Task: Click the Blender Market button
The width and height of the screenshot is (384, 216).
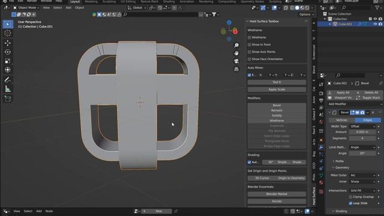Action: 277,194
